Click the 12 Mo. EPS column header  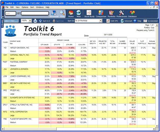tap(81, 45)
